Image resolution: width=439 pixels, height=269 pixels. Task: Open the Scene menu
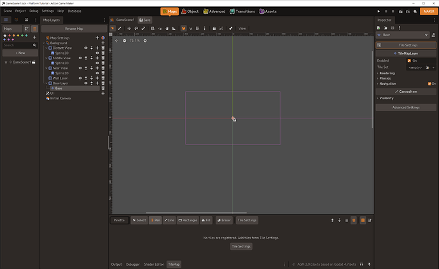[8, 11]
